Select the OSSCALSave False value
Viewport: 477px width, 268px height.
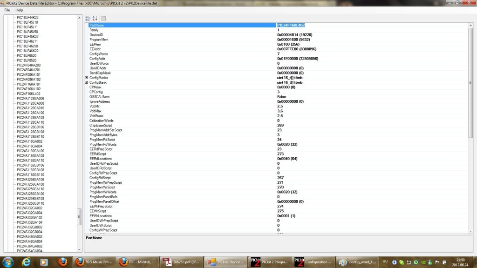click(282, 97)
